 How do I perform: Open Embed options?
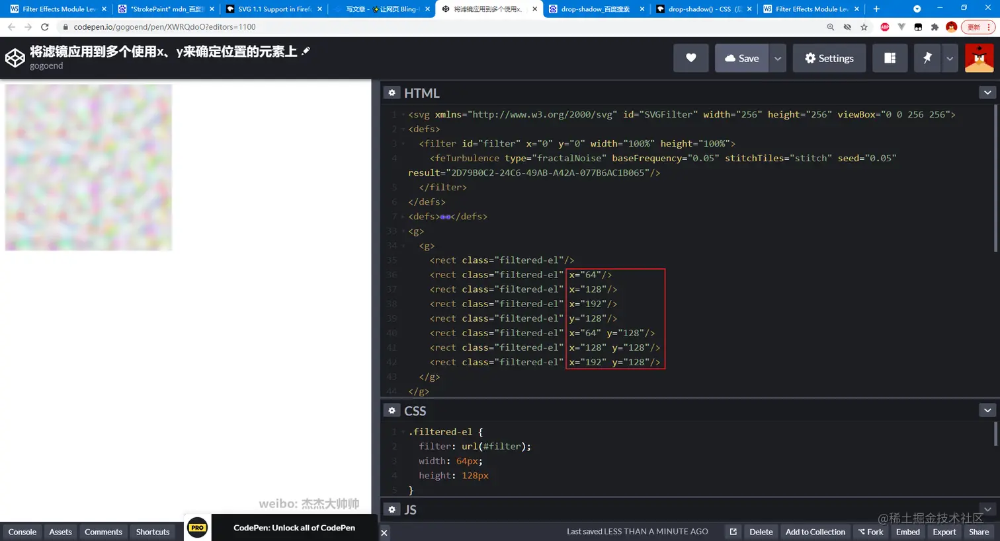907,532
